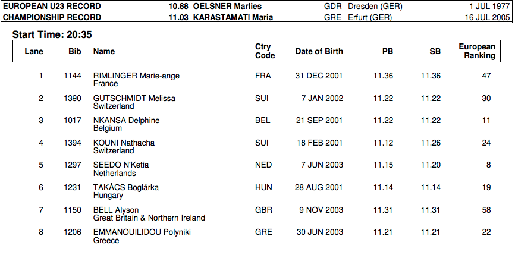Click on TAKÁCS Boglárka's name
Viewport: 515px width, 261px height.
126,188
